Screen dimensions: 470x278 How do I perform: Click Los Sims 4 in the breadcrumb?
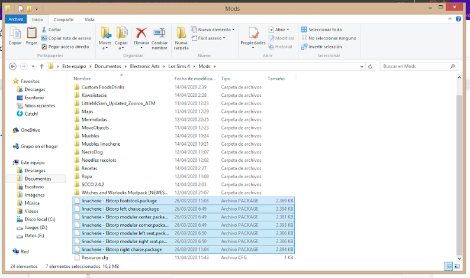(179, 66)
